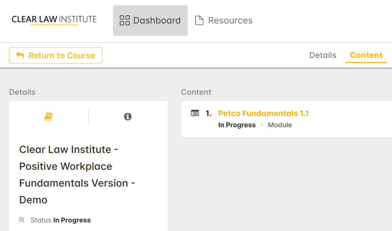The width and height of the screenshot is (392, 231).
Task: Click the bookmark icon beside Status
Action: 21,220
